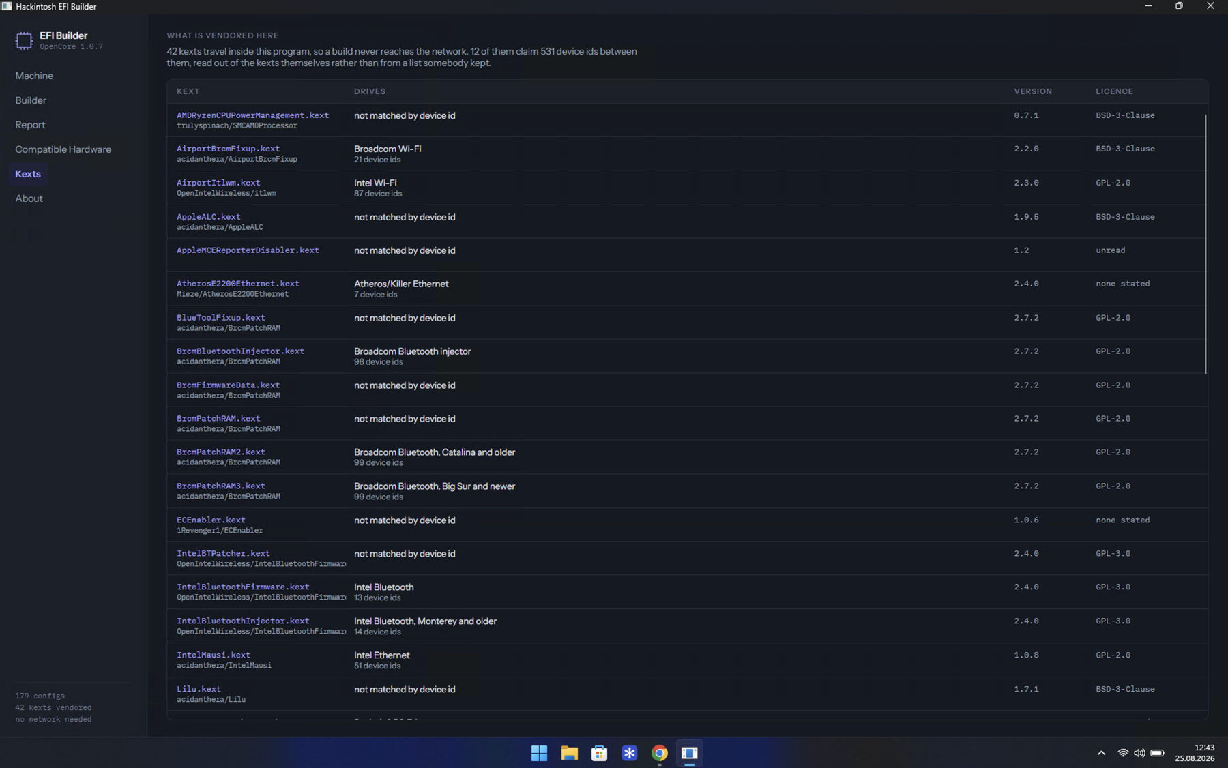
Task: Open the BrcmFirmwareData.kext link
Action: pyautogui.click(x=228, y=385)
